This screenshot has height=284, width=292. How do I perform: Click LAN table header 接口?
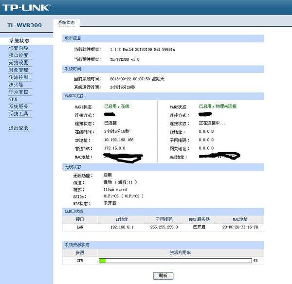(80, 219)
